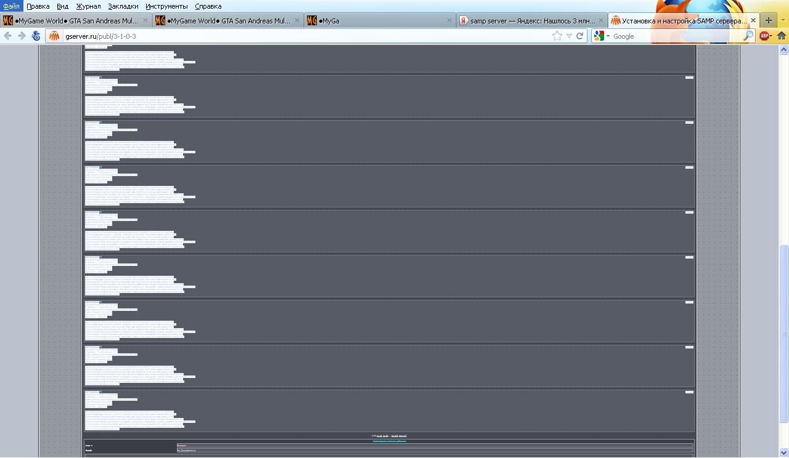Open a new tab with plus button

(768, 20)
